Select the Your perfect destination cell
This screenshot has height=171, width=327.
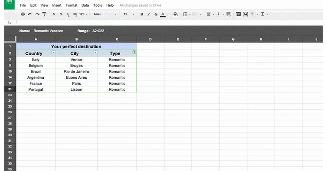pyautogui.click(x=76, y=46)
